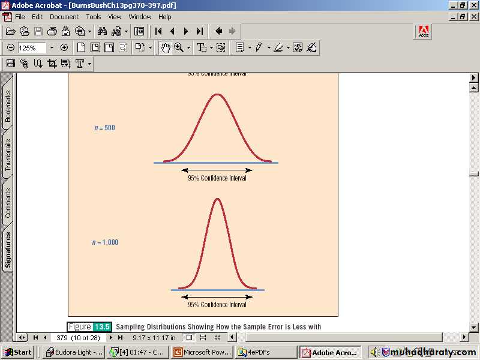Switch to the Bookmarks tab

(8, 107)
